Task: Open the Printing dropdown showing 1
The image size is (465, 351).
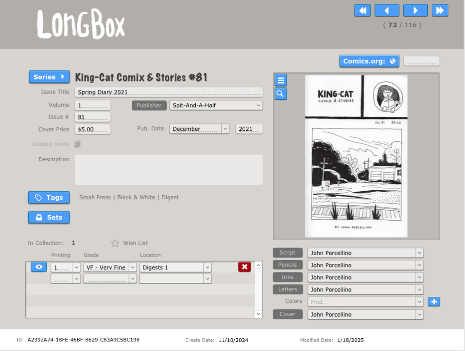Action: pos(76,267)
